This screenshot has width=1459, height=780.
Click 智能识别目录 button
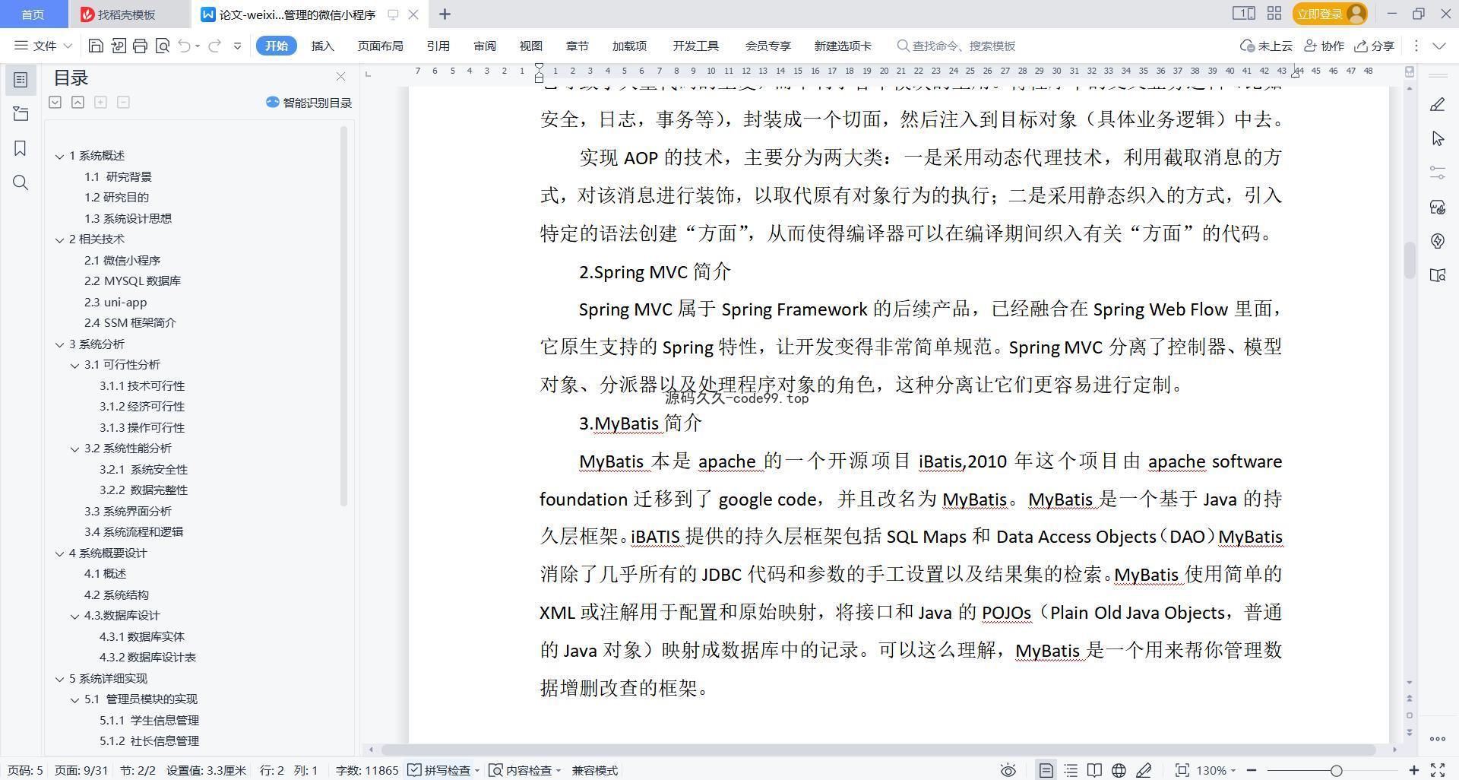click(309, 103)
